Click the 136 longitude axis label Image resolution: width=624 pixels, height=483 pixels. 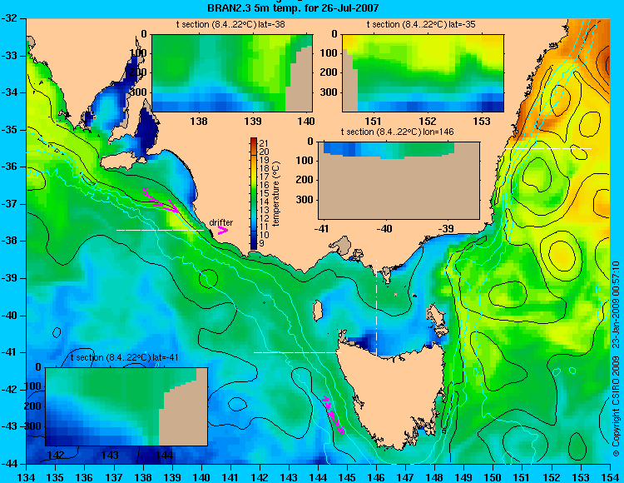(84, 478)
